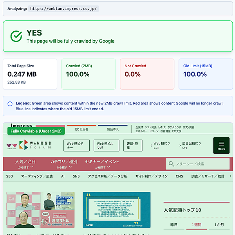235x235 pixels.
Task: Open the IoT・AI link
Action: [x=162, y=127]
